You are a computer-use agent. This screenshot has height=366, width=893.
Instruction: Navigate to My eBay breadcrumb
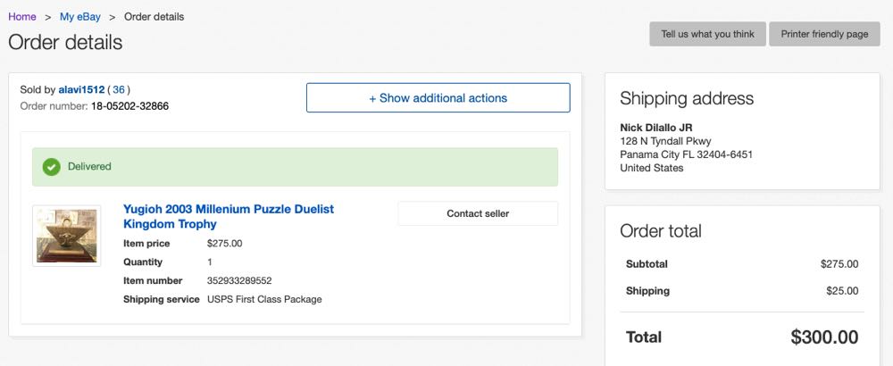pos(80,17)
